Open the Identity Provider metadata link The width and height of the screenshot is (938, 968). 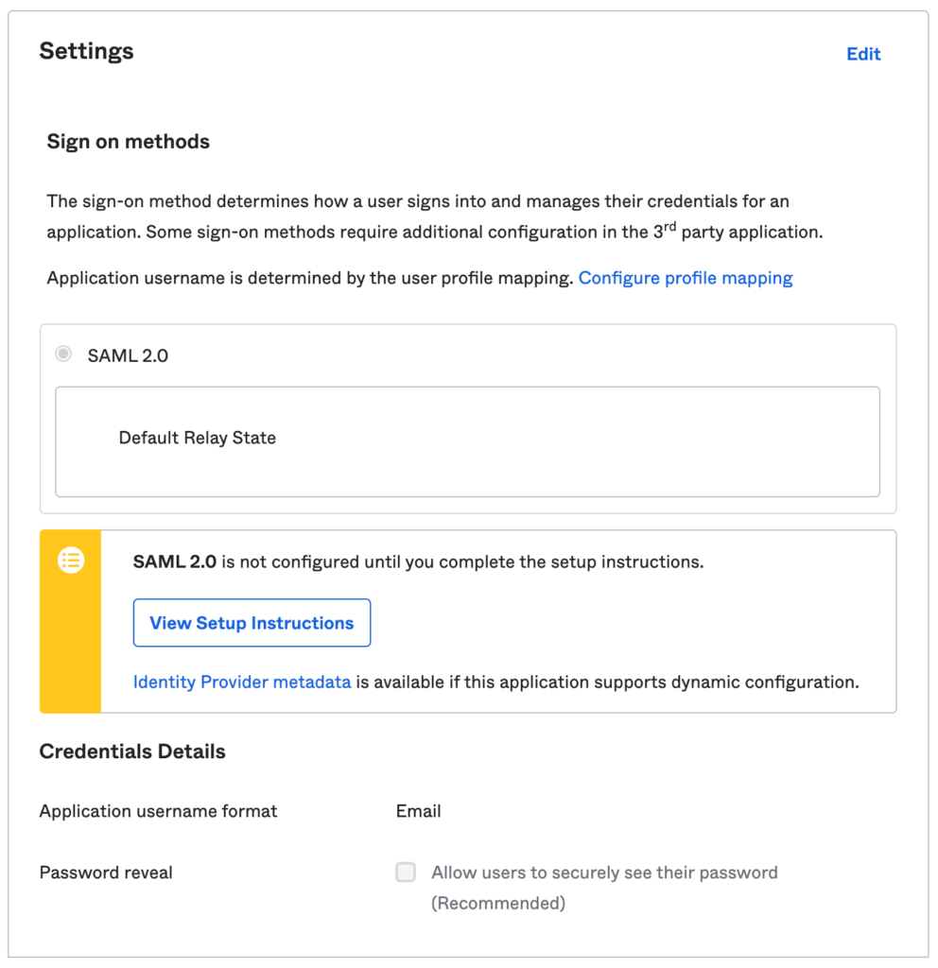(x=242, y=682)
